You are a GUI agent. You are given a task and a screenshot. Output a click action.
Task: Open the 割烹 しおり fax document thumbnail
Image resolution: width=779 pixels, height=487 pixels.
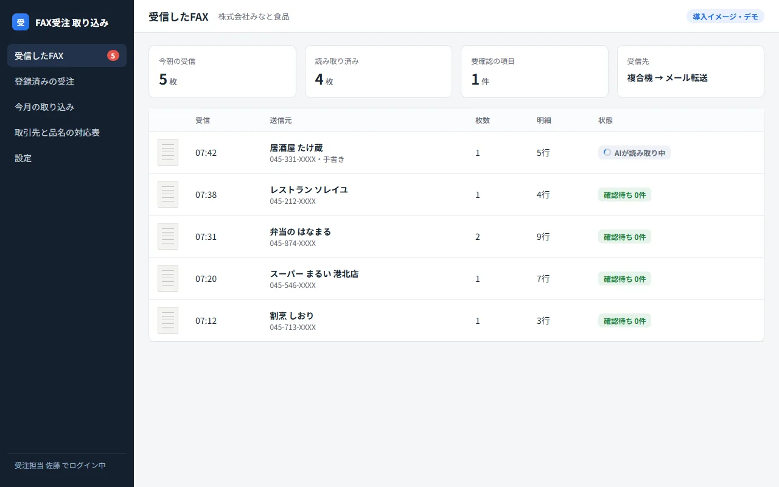pyautogui.click(x=168, y=320)
